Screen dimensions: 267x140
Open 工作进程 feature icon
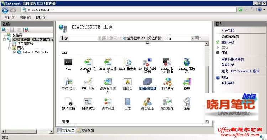pos(167,82)
